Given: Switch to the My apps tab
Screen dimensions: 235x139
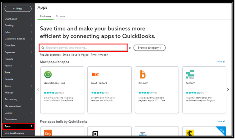Looking at the screenshot, I should pos(61,16).
